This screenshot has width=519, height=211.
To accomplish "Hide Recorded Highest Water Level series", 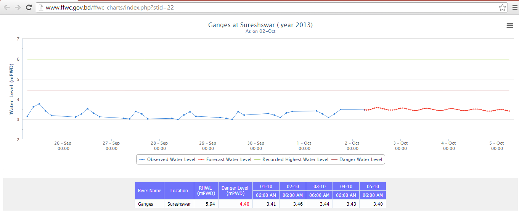I will pos(292,159).
